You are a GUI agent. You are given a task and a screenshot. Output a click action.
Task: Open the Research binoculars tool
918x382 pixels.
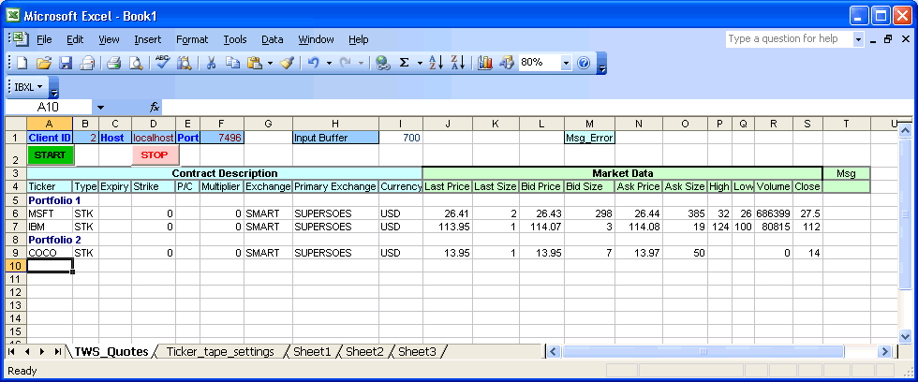(x=184, y=63)
